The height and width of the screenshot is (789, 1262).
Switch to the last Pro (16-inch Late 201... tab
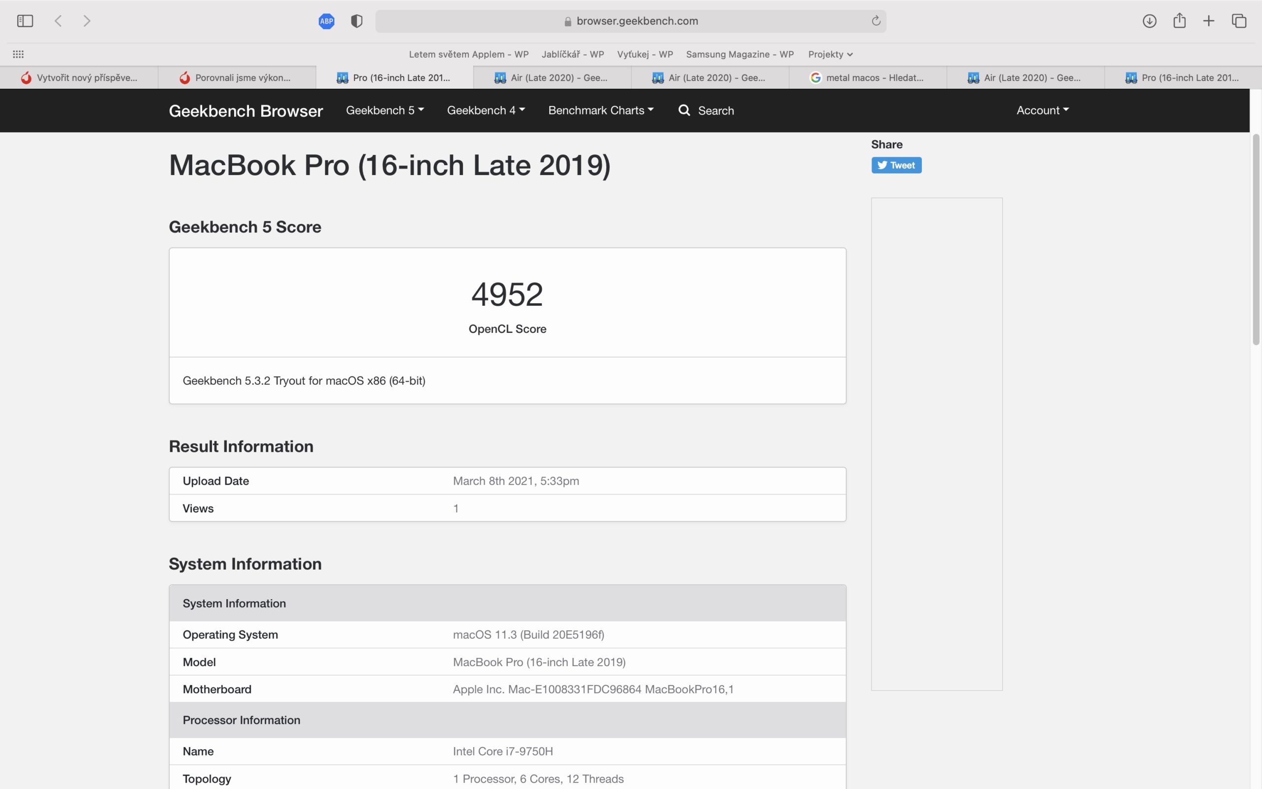click(x=1183, y=78)
